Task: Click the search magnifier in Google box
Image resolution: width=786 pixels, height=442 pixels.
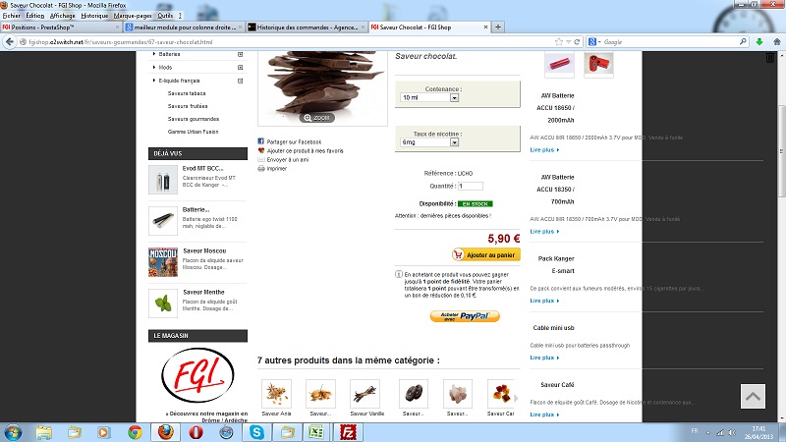Action: coord(743,41)
